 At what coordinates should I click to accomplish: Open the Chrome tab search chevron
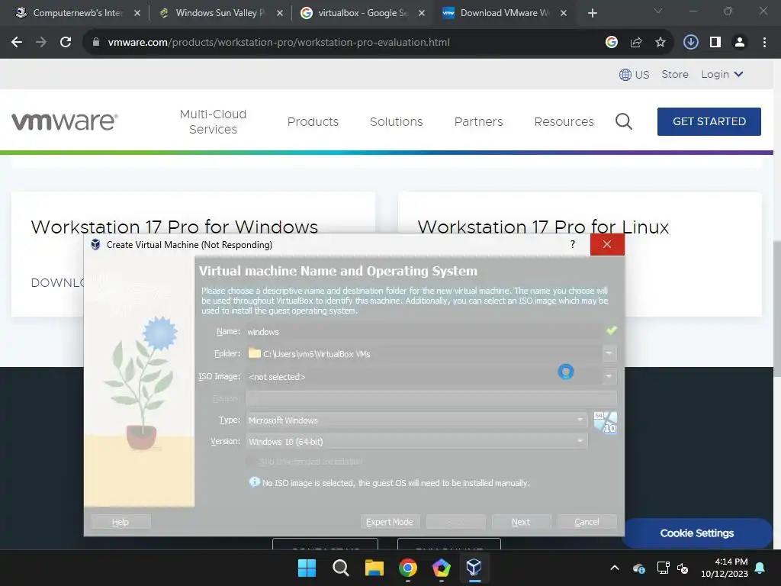[x=658, y=11]
